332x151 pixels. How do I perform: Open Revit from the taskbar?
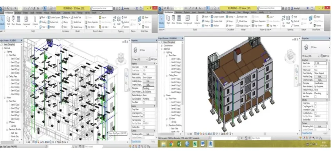coord(210,144)
